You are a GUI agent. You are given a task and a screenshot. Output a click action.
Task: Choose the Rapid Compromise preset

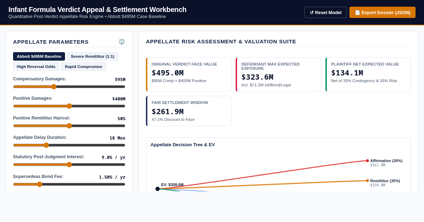point(83,67)
